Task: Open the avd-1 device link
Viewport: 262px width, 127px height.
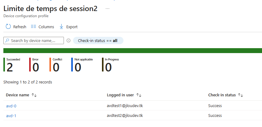Action: tap(11, 116)
